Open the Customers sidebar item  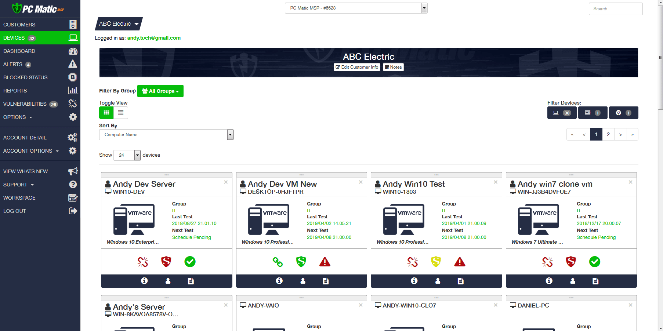pos(40,25)
